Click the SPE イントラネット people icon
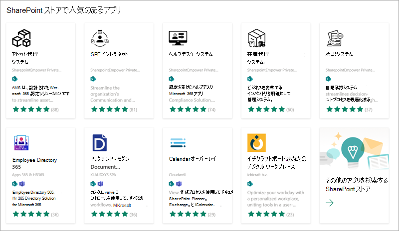 (100, 38)
